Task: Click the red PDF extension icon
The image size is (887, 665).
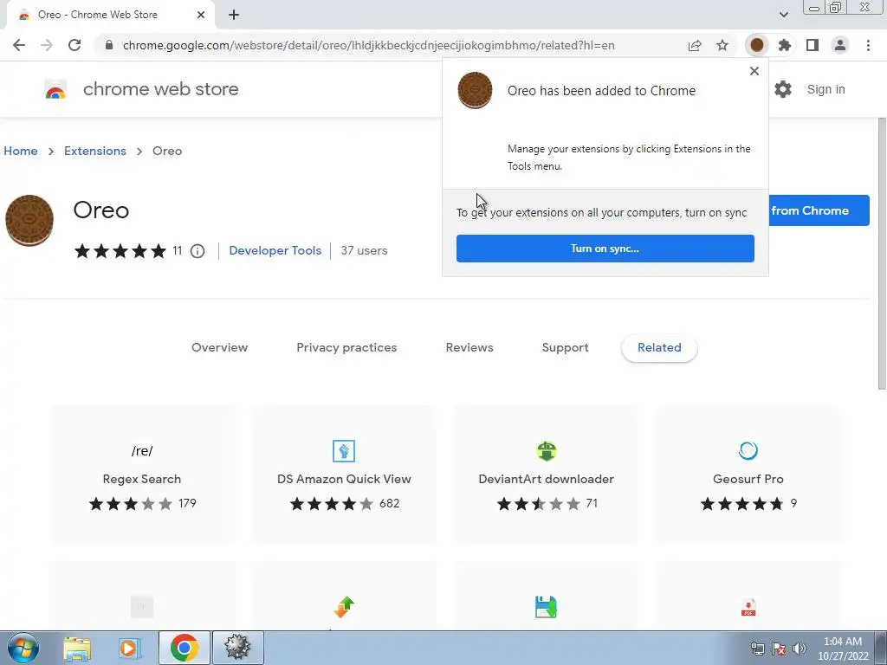Action: 748,607
